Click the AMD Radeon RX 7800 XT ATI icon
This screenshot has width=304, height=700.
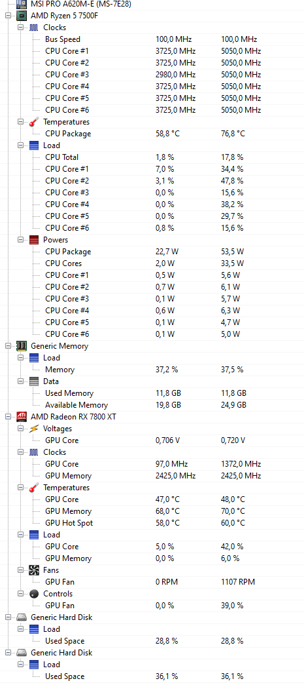coord(22,417)
